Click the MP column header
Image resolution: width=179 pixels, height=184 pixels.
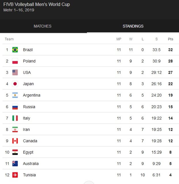[119, 39]
